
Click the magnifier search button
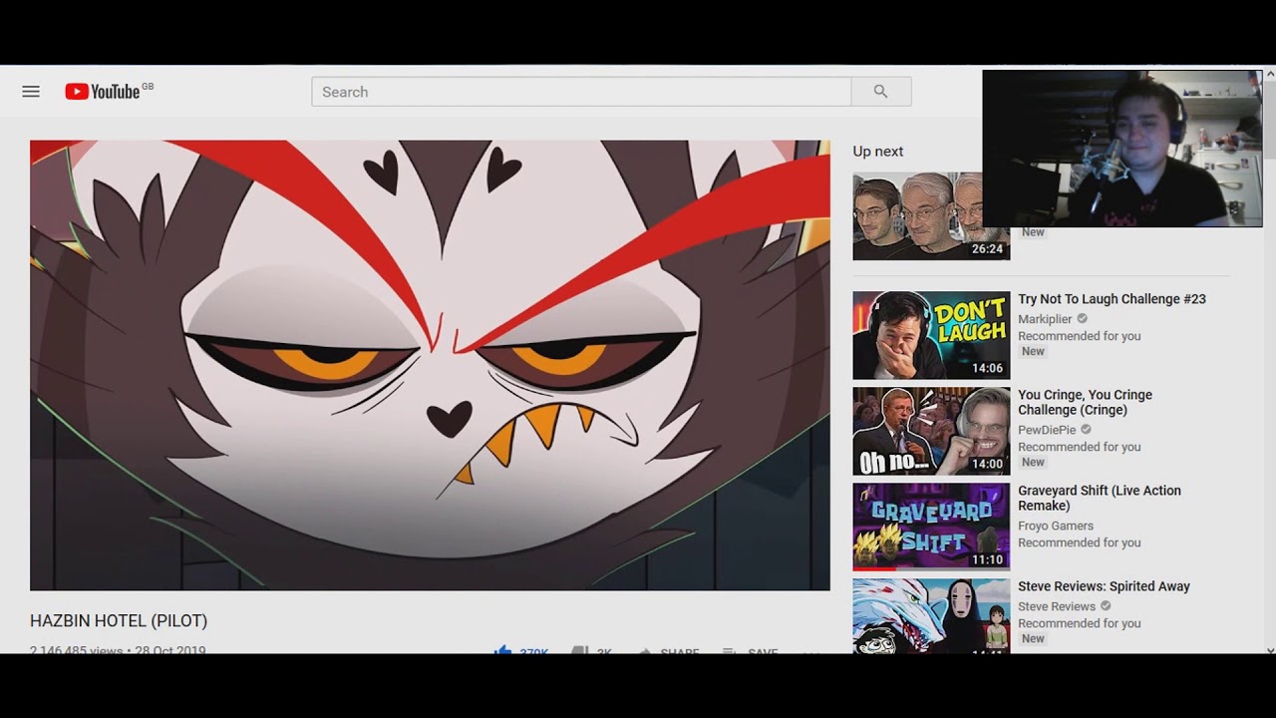[x=881, y=92]
